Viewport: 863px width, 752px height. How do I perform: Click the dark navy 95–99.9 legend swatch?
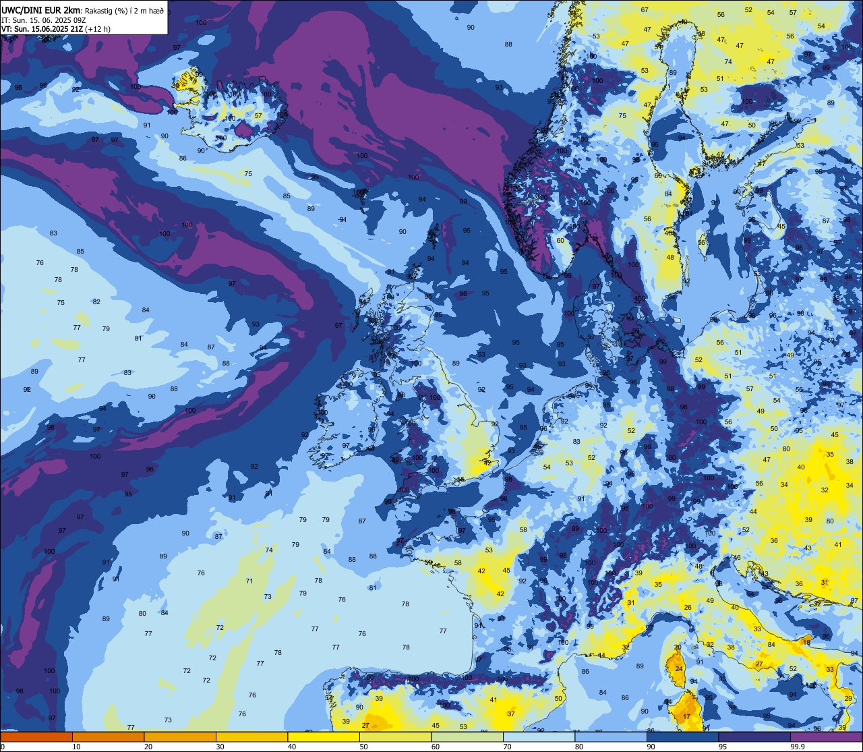(x=754, y=736)
